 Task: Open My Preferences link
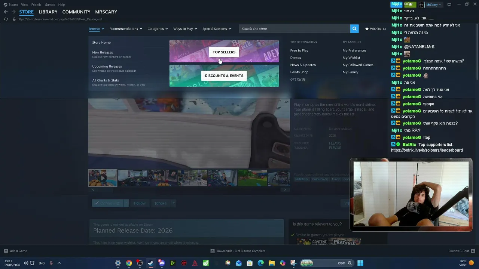click(354, 50)
